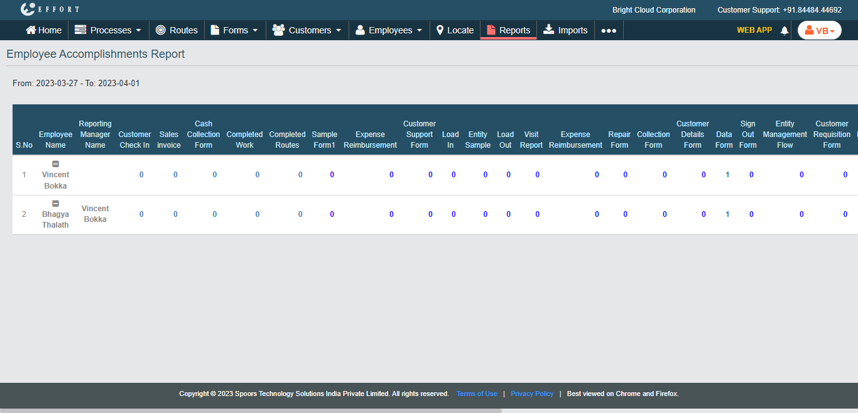Click the three dots more menu
The image size is (858, 413).
coord(609,30)
